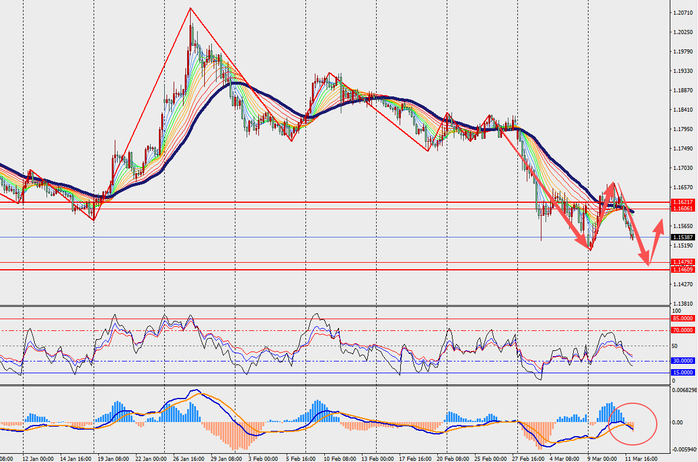Click the 11 Mar 16:00 time label
This screenshot has width=698, height=462.
tap(640, 458)
